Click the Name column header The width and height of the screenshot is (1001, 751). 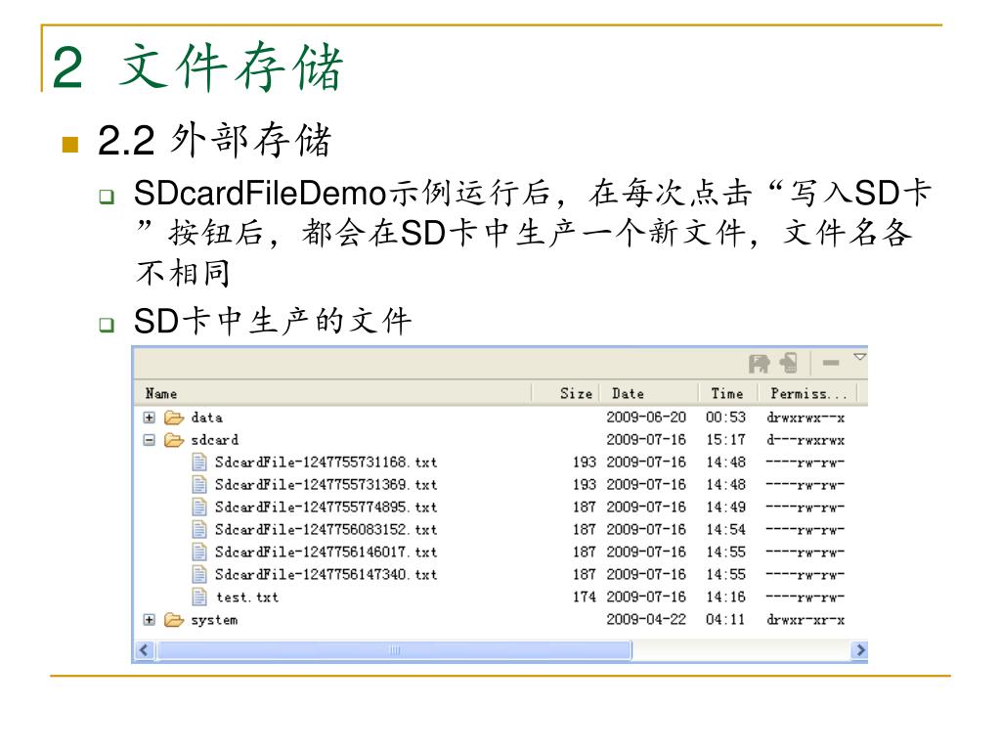(x=332, y=393)
